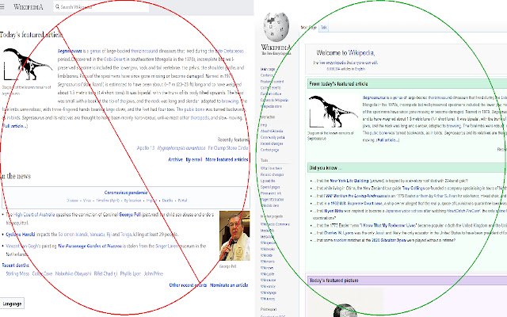Click the Wikipedia globe logo in the classic layout
This screenshot has height=317, width=507.
pyautogui.click(x=276, y=27)
